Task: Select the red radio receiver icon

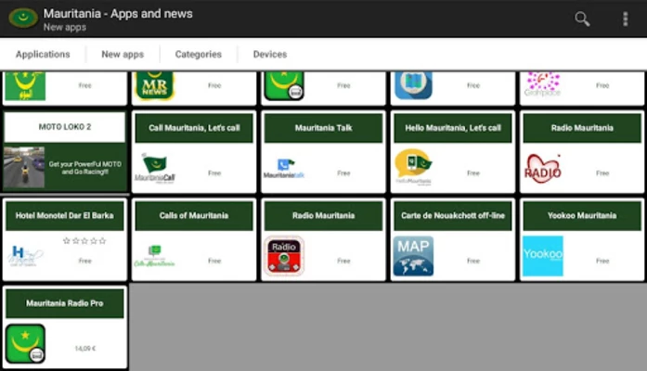Action: [284, 256]
